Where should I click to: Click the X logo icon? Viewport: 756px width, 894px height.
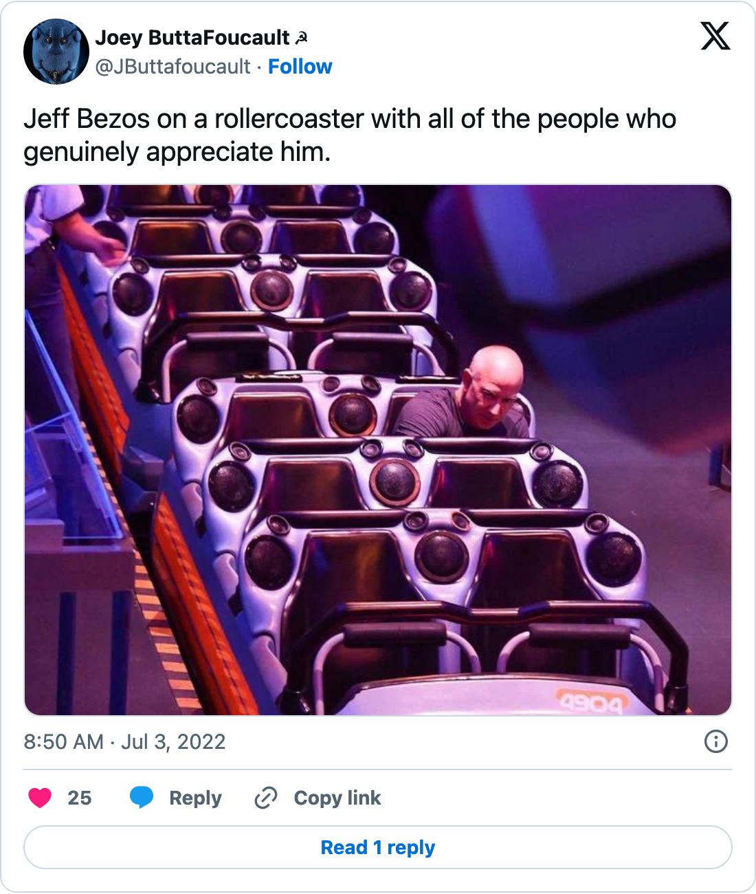(x=715, y=36)
